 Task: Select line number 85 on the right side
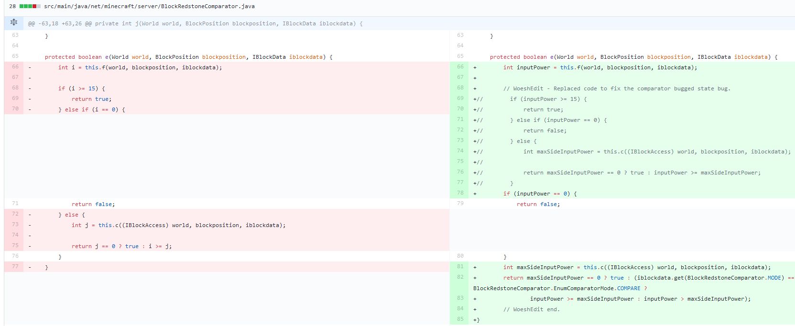pyautogui.click(x=460, y=319)
